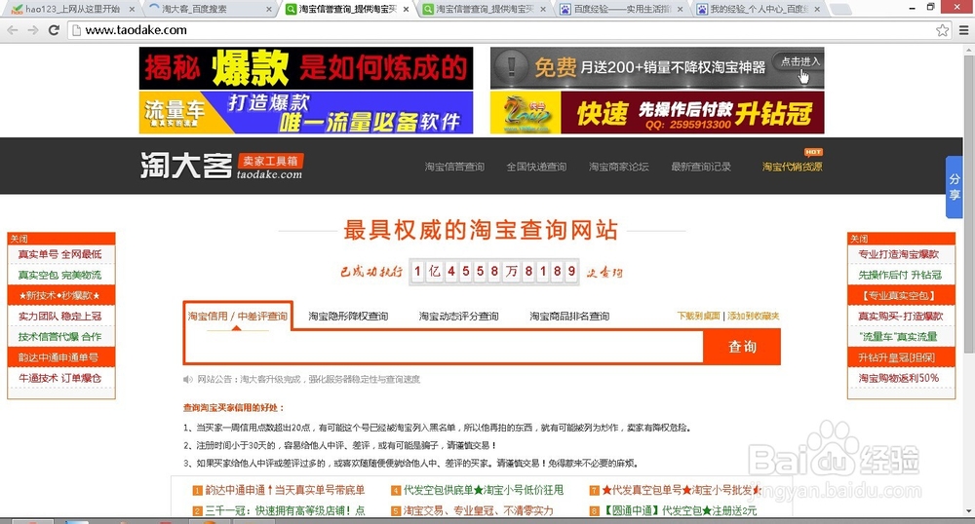Reload the page with the refresh icon
The width and height of the screenshot is (975, 524).
[54, 30]
